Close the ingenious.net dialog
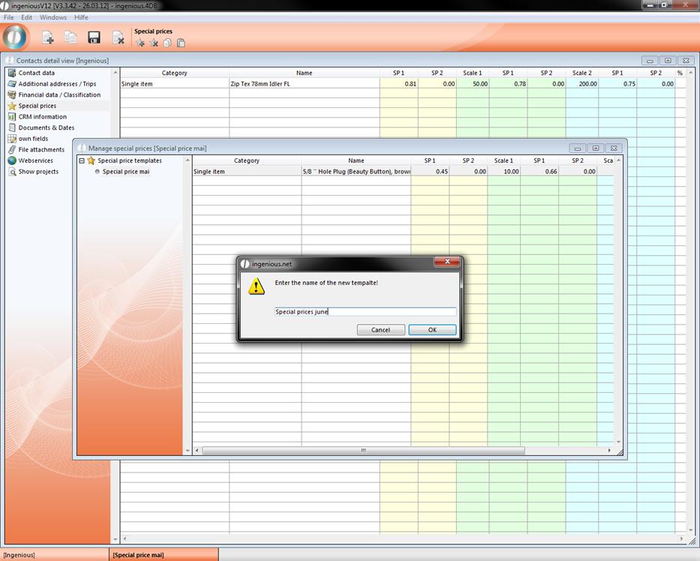 (446, 262)
